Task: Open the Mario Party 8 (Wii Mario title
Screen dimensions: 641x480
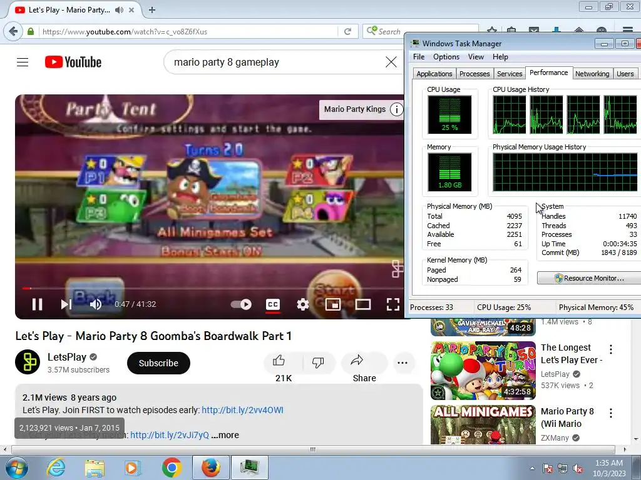Action: point(567,417)
